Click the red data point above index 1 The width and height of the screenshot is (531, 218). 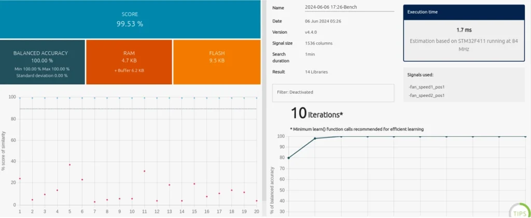(20, 179)
